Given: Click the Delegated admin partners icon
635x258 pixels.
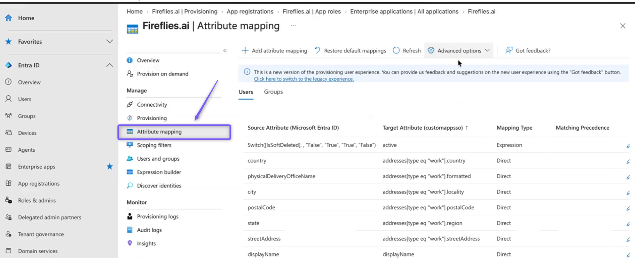Looking at the screenshot, I should [9, 217].
